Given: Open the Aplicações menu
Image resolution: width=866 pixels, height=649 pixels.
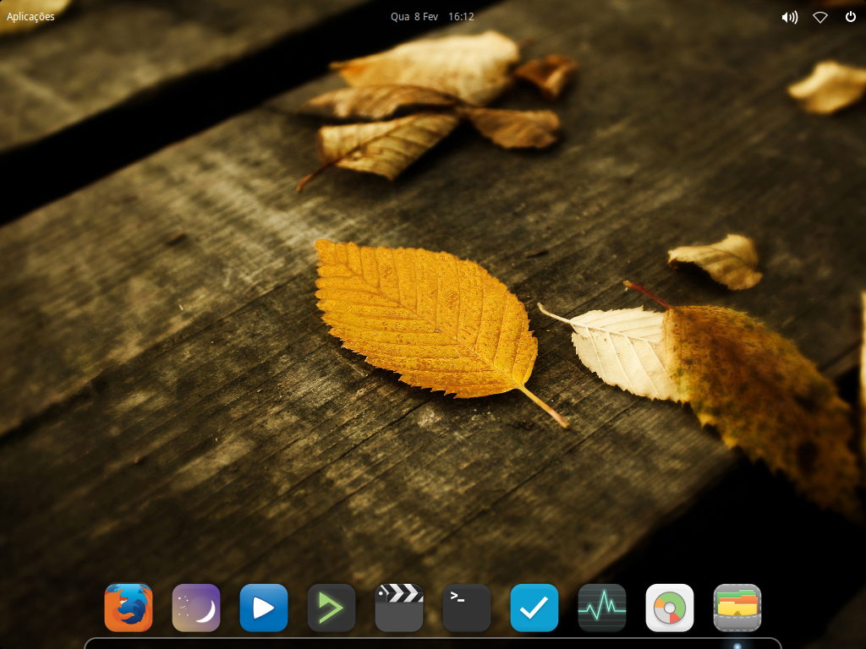Looking at the screenshot, I should point(30,17).
